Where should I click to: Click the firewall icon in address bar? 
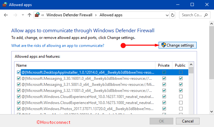(x=37, y=15)
